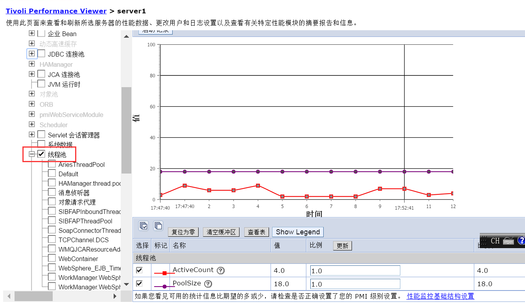Click the tree panel vertical scrollbar thumb
The width and height of the screenshot is (525, 307).
[x=126, y=130]
